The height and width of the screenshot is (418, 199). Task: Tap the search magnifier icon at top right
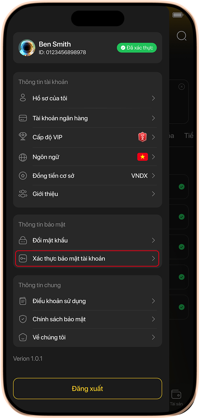[182, 36]
